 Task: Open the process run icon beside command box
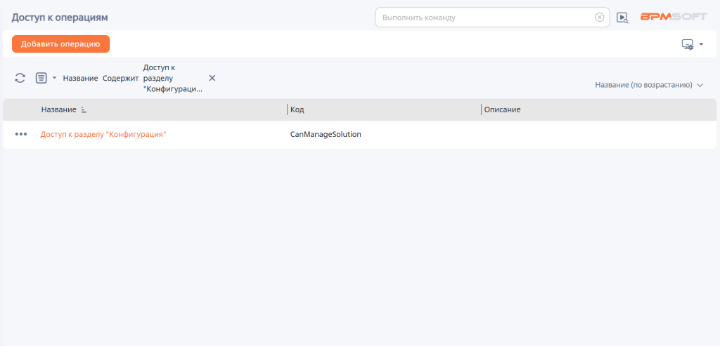622,18
